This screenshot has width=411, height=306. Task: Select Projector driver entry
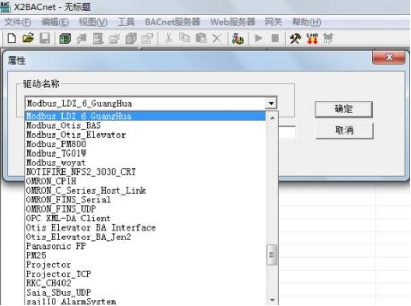[x=145, y=264]
